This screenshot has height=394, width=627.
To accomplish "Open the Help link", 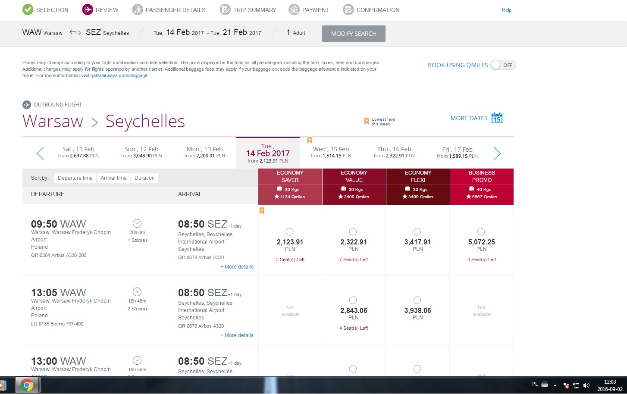I will (x=507, y=10).
